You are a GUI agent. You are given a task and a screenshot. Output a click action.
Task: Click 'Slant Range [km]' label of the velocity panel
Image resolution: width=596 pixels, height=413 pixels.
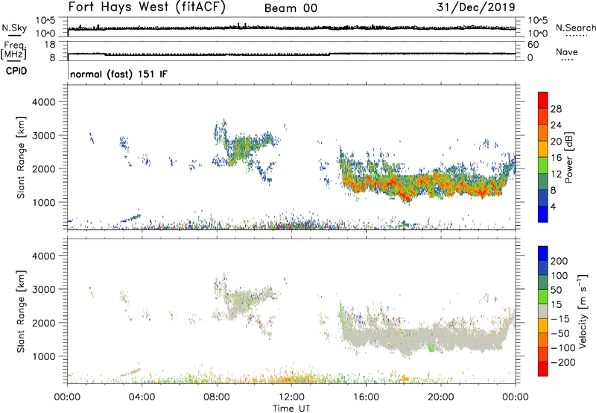coord(21,312)
